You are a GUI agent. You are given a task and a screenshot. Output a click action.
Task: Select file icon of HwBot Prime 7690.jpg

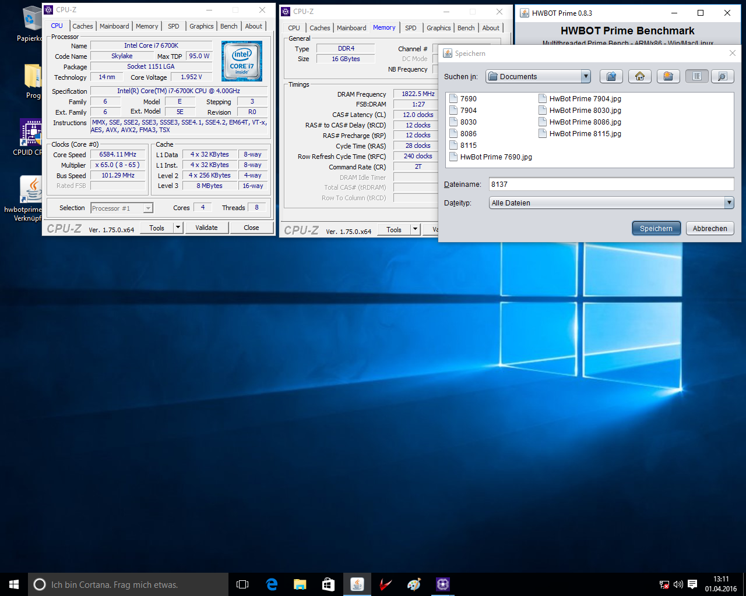coord(453,157)
